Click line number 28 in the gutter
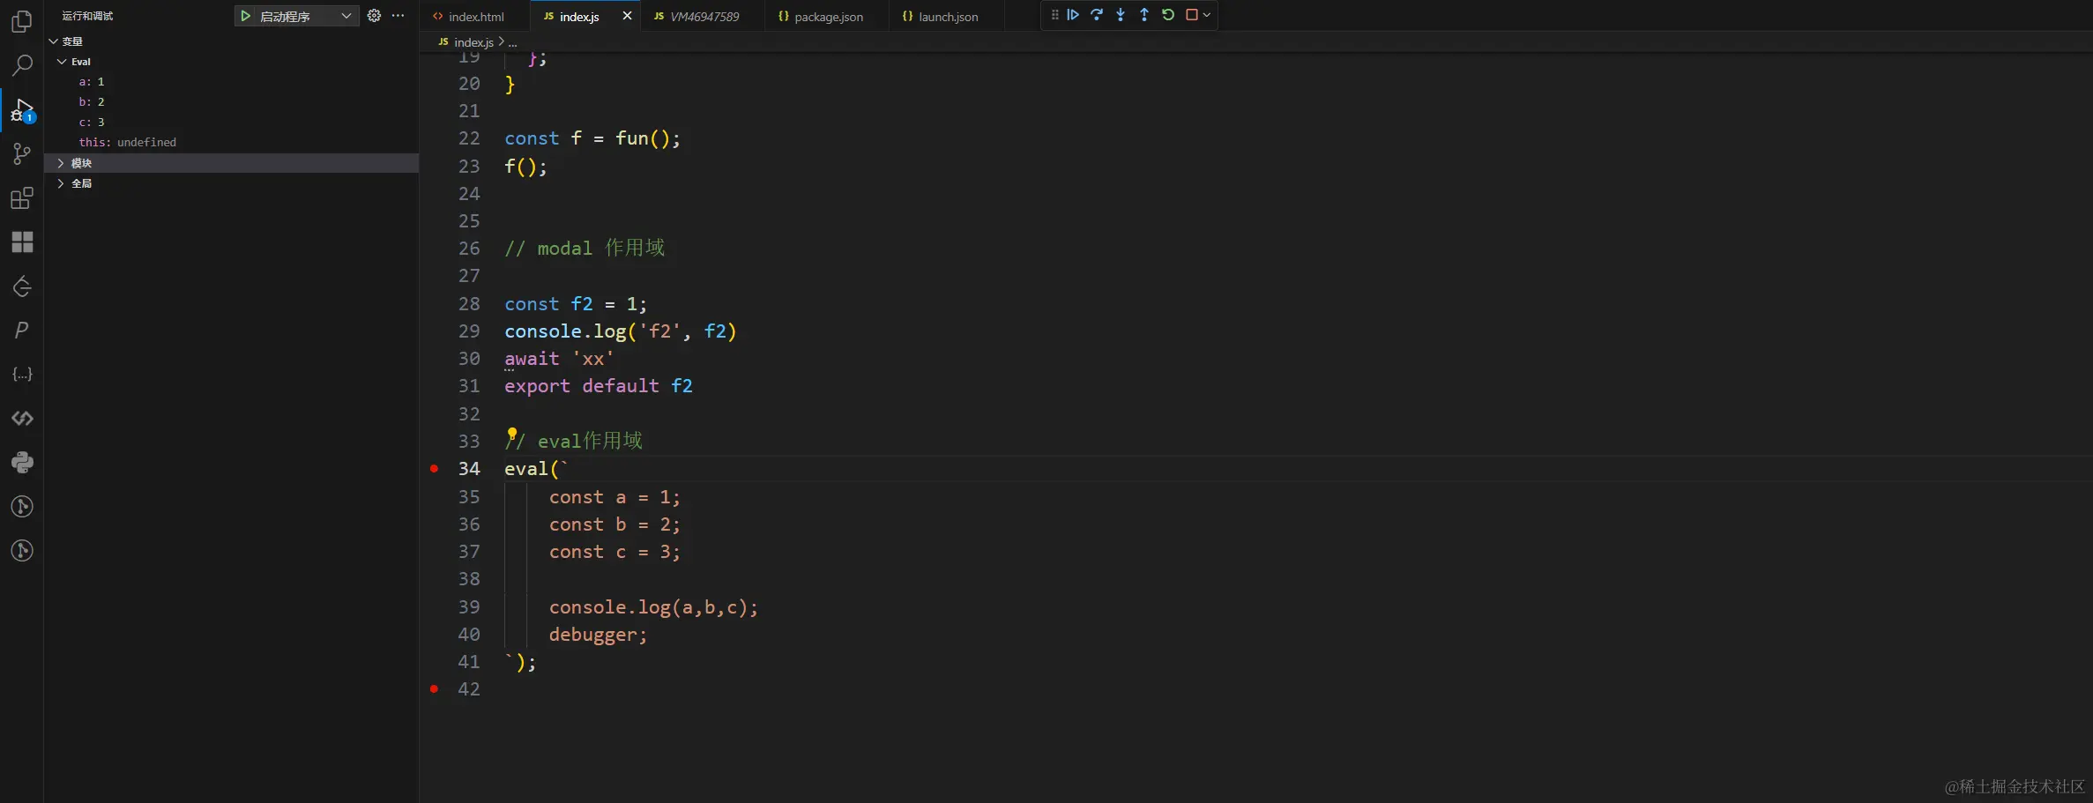The image size is (2093, 803). click(x=469, y=304)
